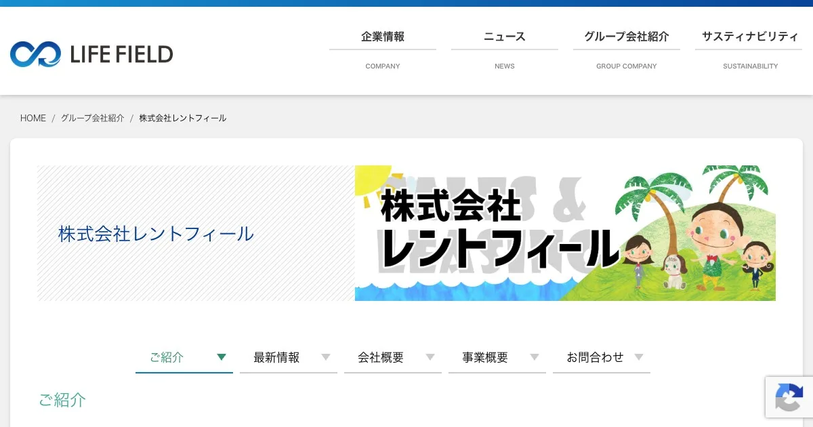813x427 pixels.
Task: Click the triangle arrow beside 事業概要
Action: (535, 357)
